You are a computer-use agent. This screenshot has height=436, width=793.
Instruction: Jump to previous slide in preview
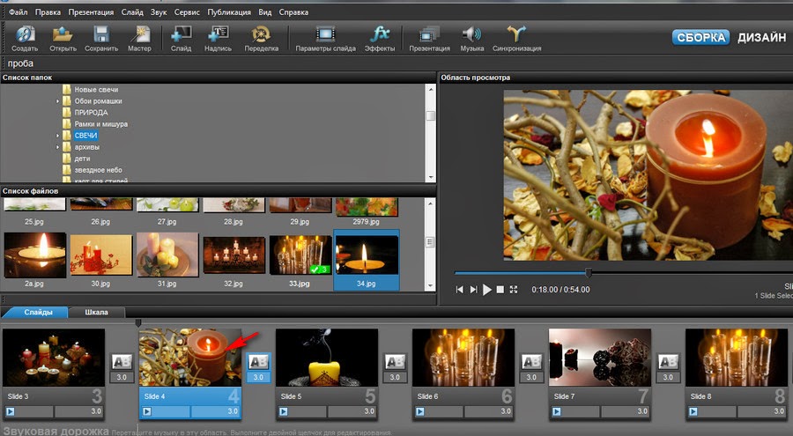tap(459, 289)
